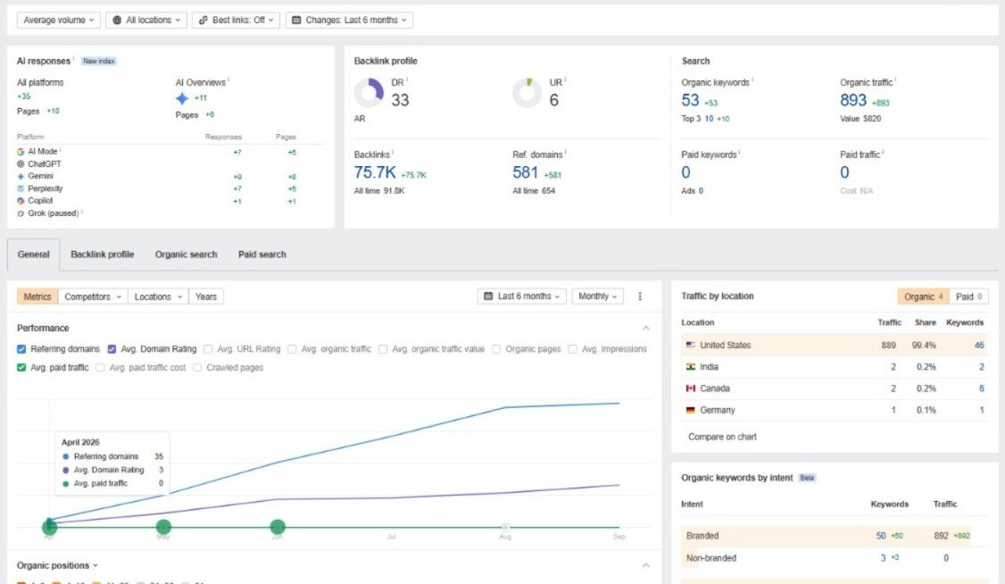Click the May green timeline marker
The height and width of the screenshot is (584, 1005).
163,527
